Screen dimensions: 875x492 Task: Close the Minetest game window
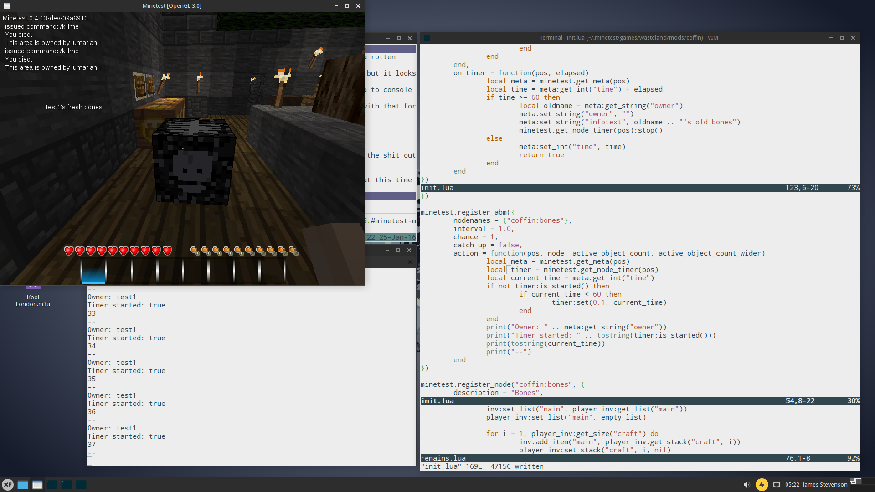coord(358,6)
